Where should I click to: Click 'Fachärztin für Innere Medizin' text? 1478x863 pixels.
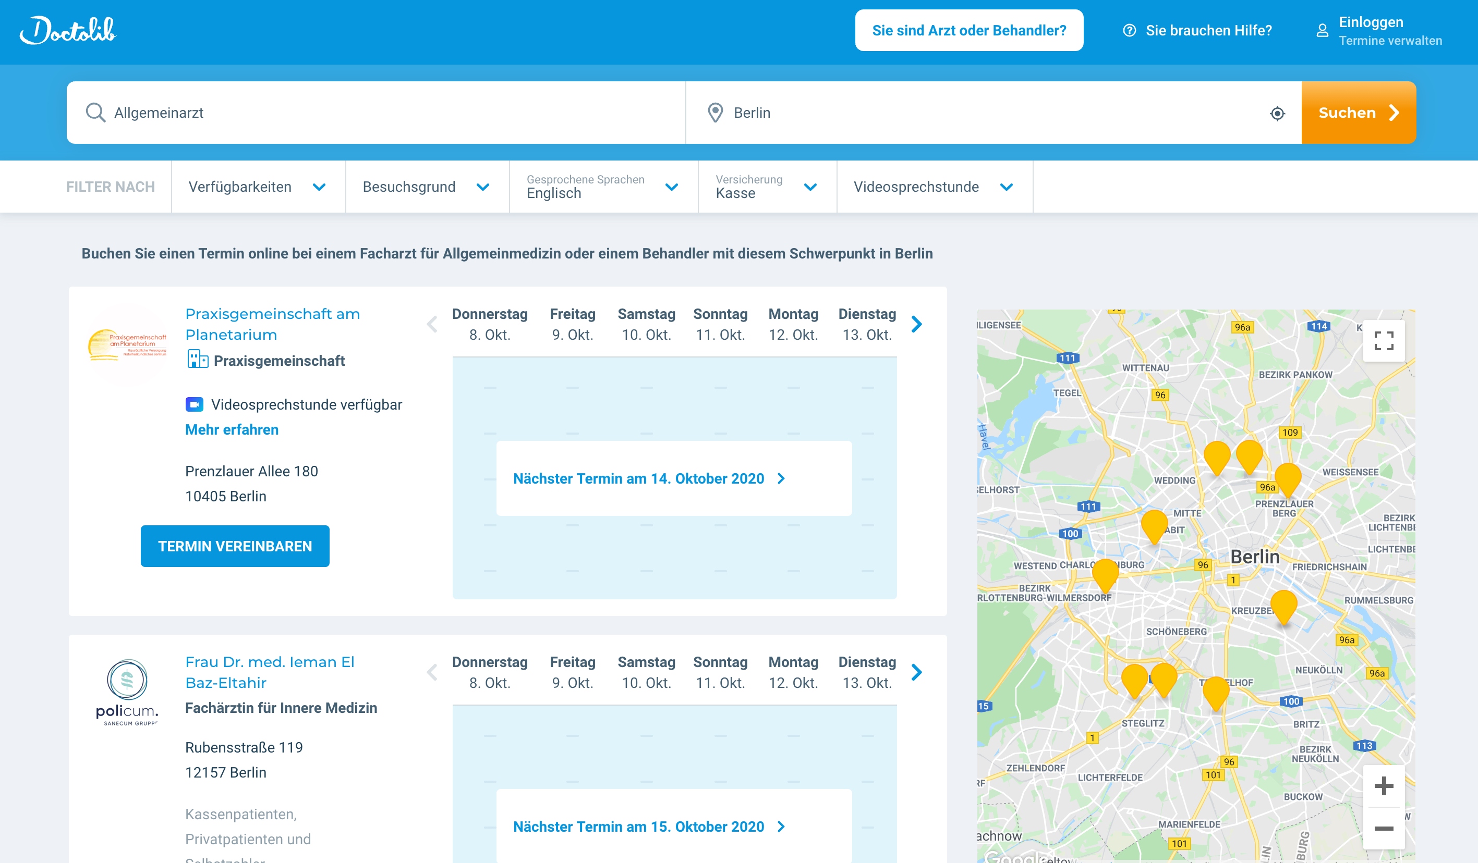pyautogui.click(x=281, y=708)
